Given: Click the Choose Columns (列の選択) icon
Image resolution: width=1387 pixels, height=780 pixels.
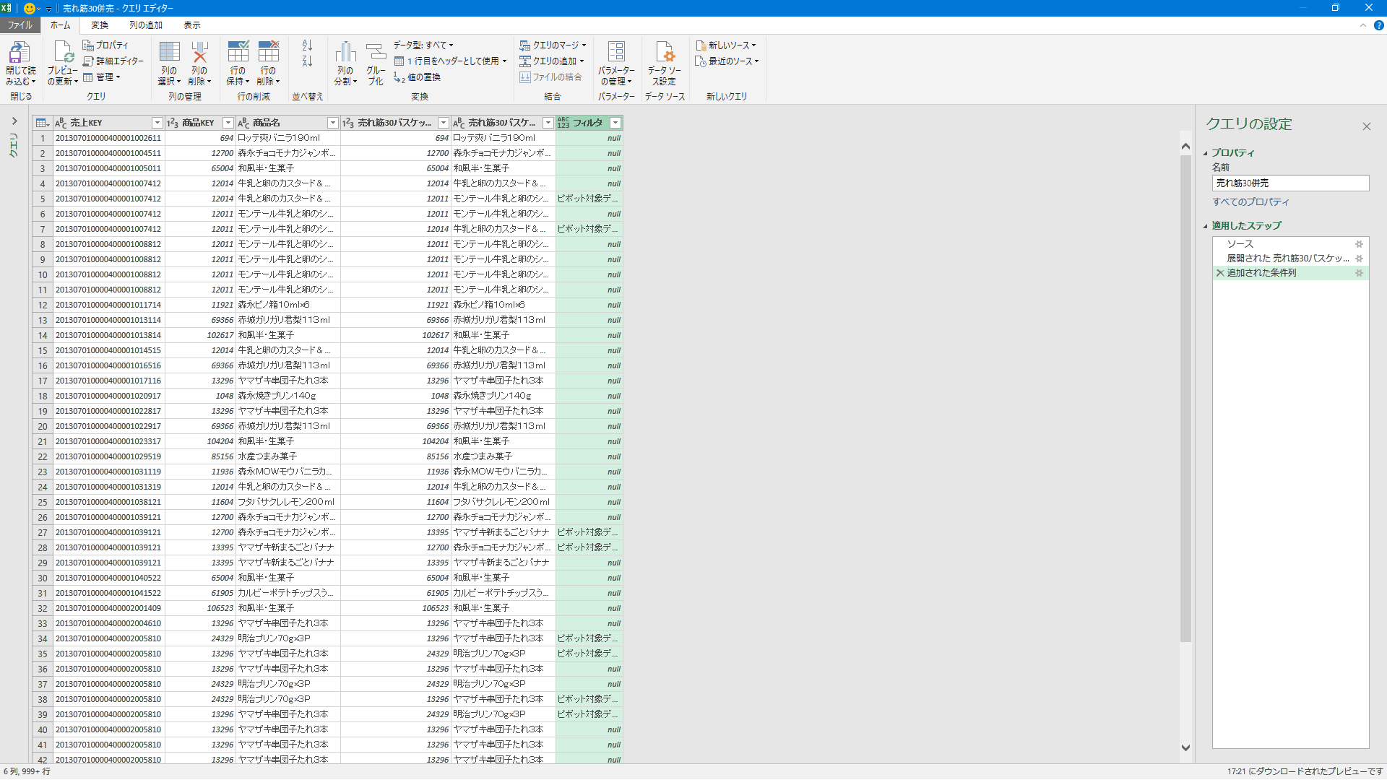Looking at the screenshot, I should coord(169,53).
